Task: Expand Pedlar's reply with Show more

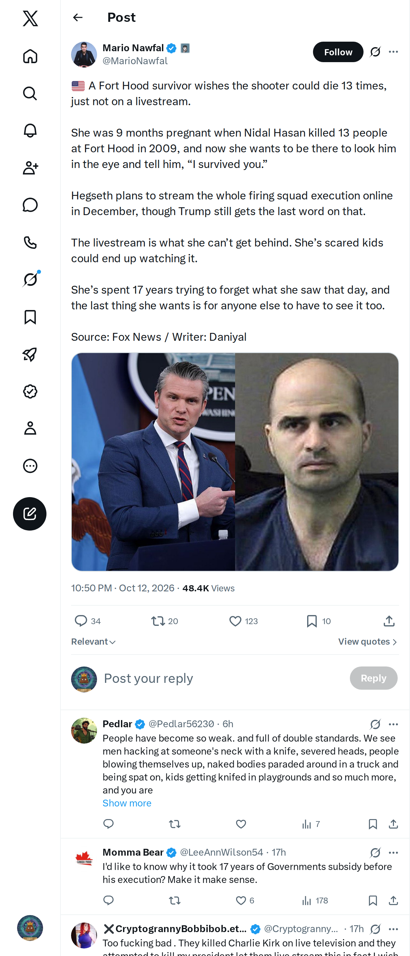Action: point(127,803)
